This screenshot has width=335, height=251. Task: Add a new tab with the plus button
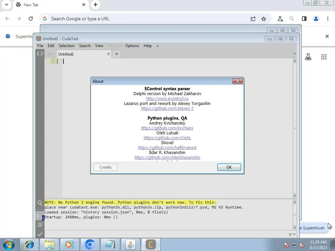116,54
